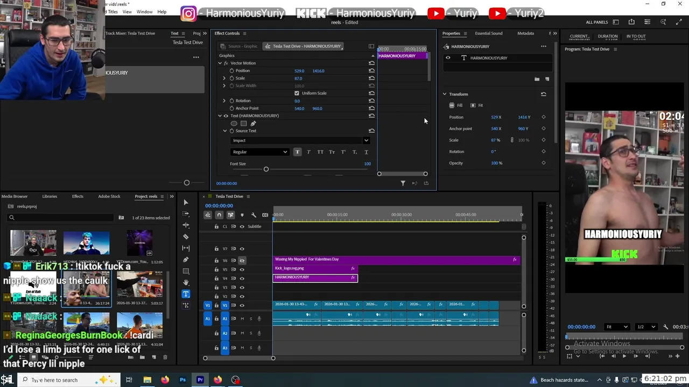Expand the Scale parameter
Screen dimensions: 689x387
point(224,78)
